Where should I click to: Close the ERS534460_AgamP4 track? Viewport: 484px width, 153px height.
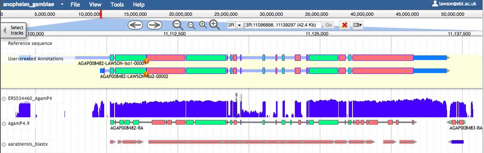(x=4, y=99)
